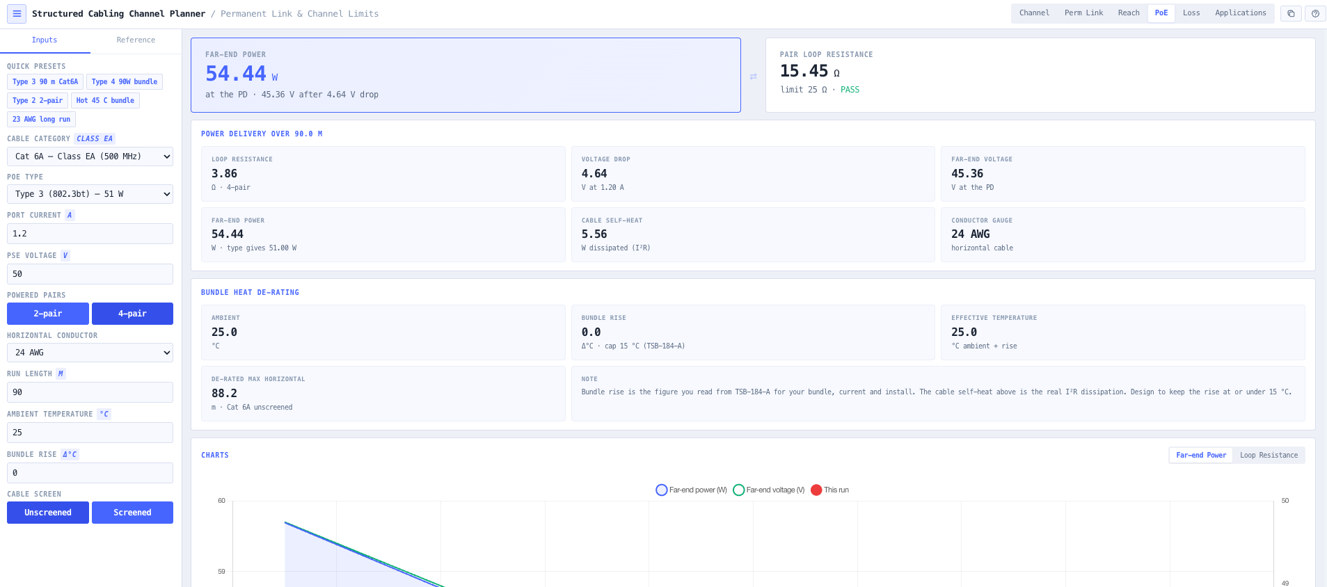Toggle the Far-end power (W) legend swatch
The image size is (1327, 587).
[662, 490]
